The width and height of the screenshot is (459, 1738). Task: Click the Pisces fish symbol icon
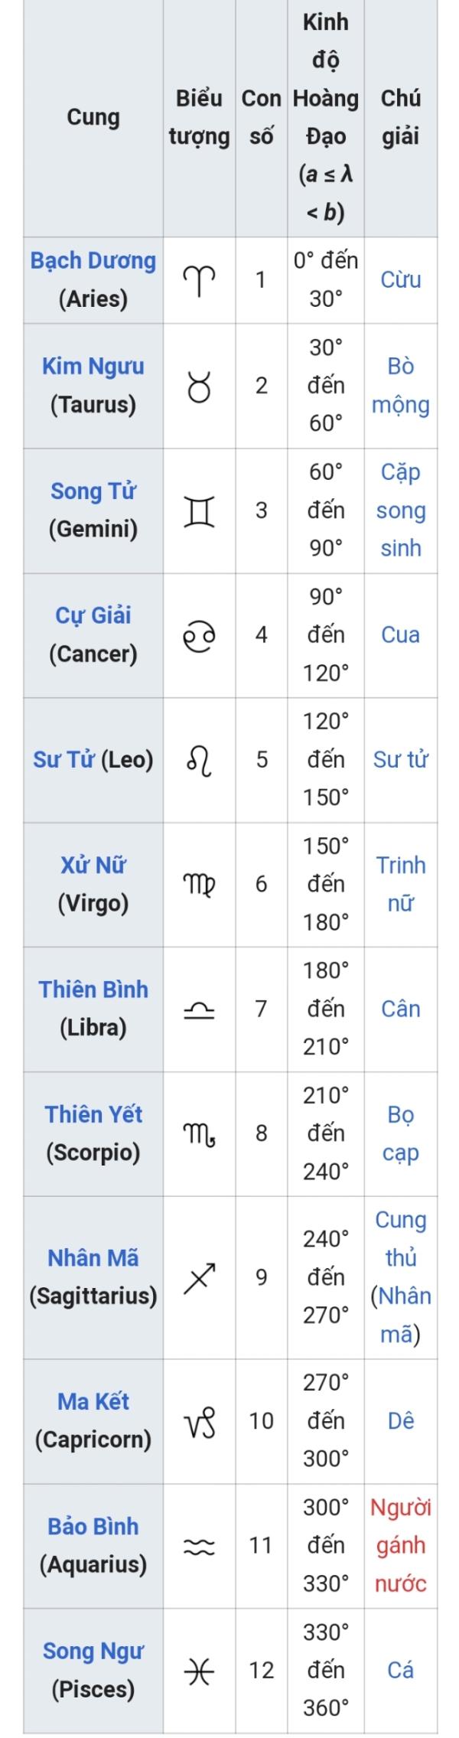coord(199,1670)
